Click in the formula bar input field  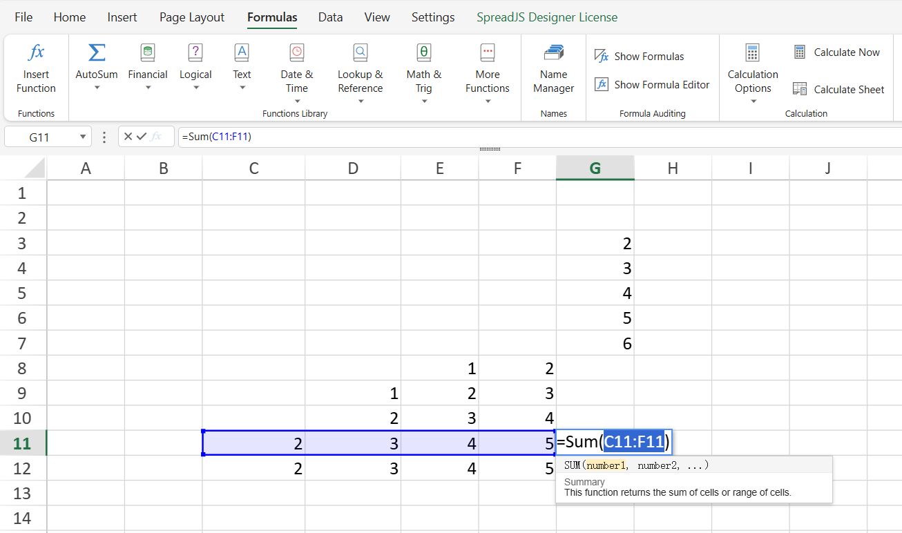[539, 137]
